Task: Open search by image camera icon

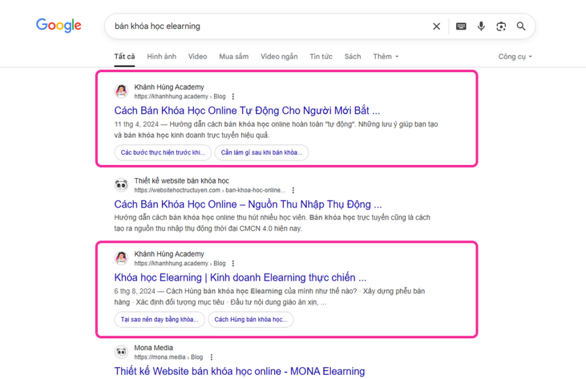Action: coord(501,26)
